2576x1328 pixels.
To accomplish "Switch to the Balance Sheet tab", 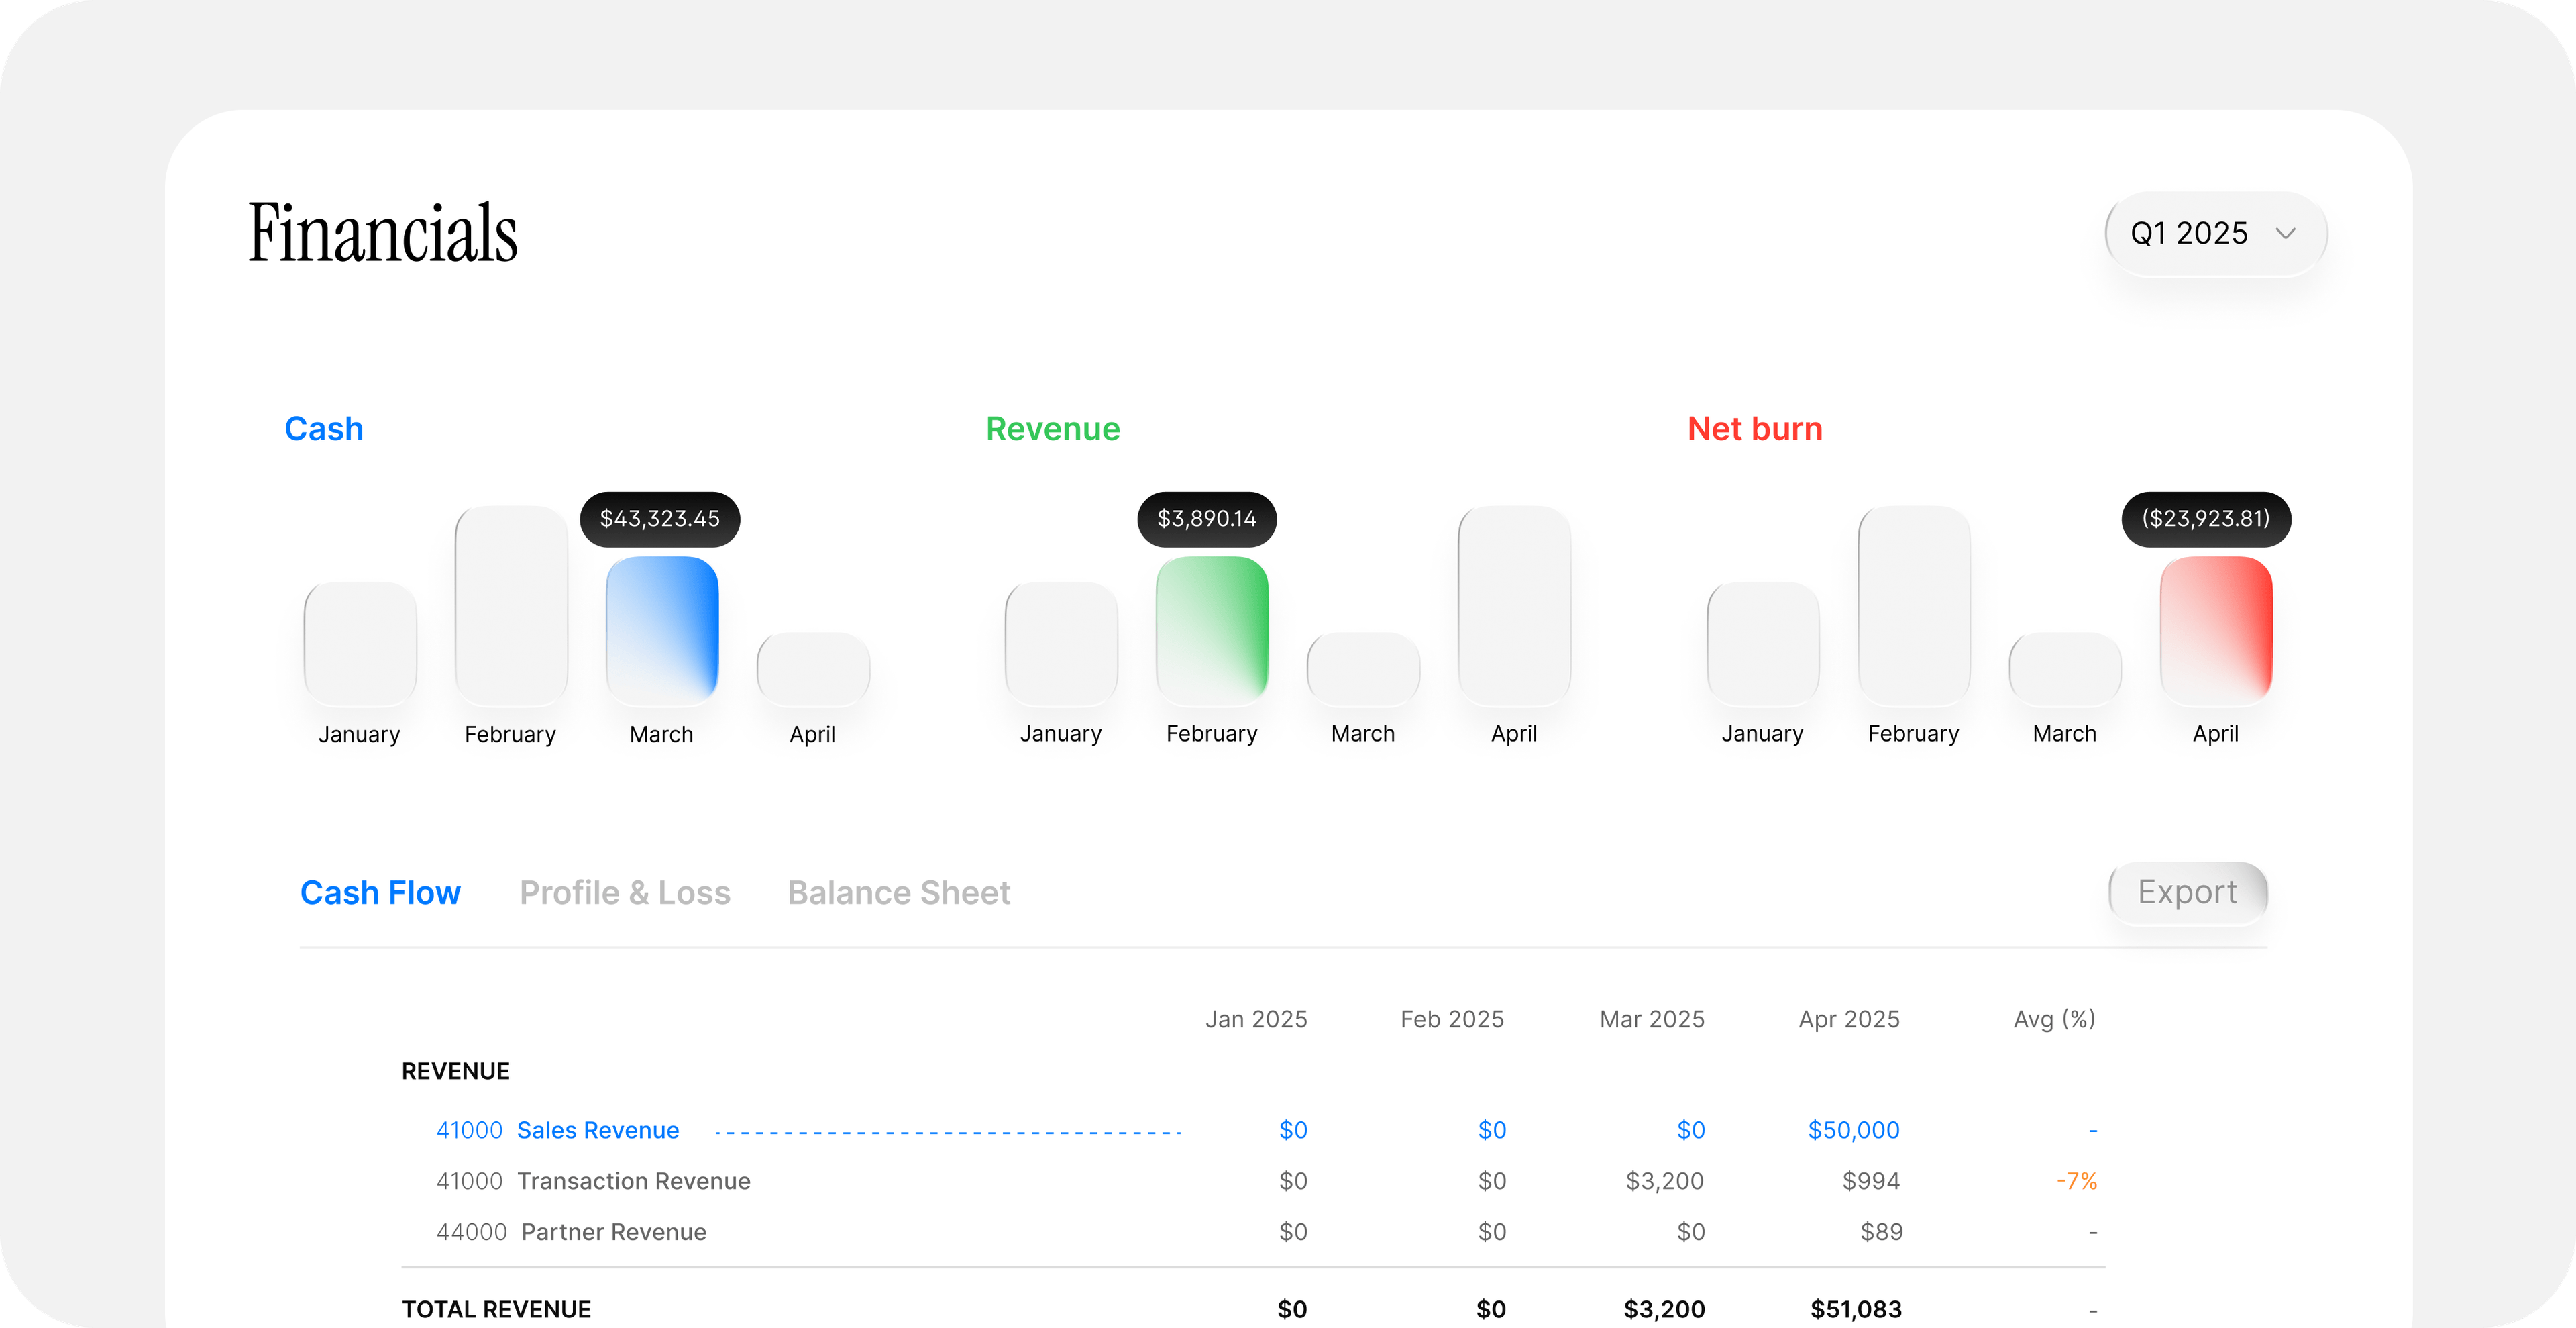I will pos(898,892).
